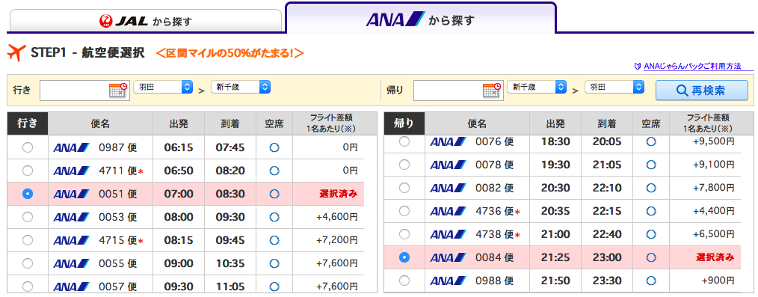Screen dimensions: 758x297
Task: Click the ANA logo in 4736 row
Action: [x=448, y=212]
